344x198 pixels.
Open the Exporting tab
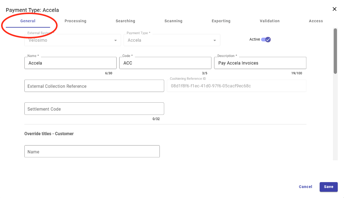221,21
